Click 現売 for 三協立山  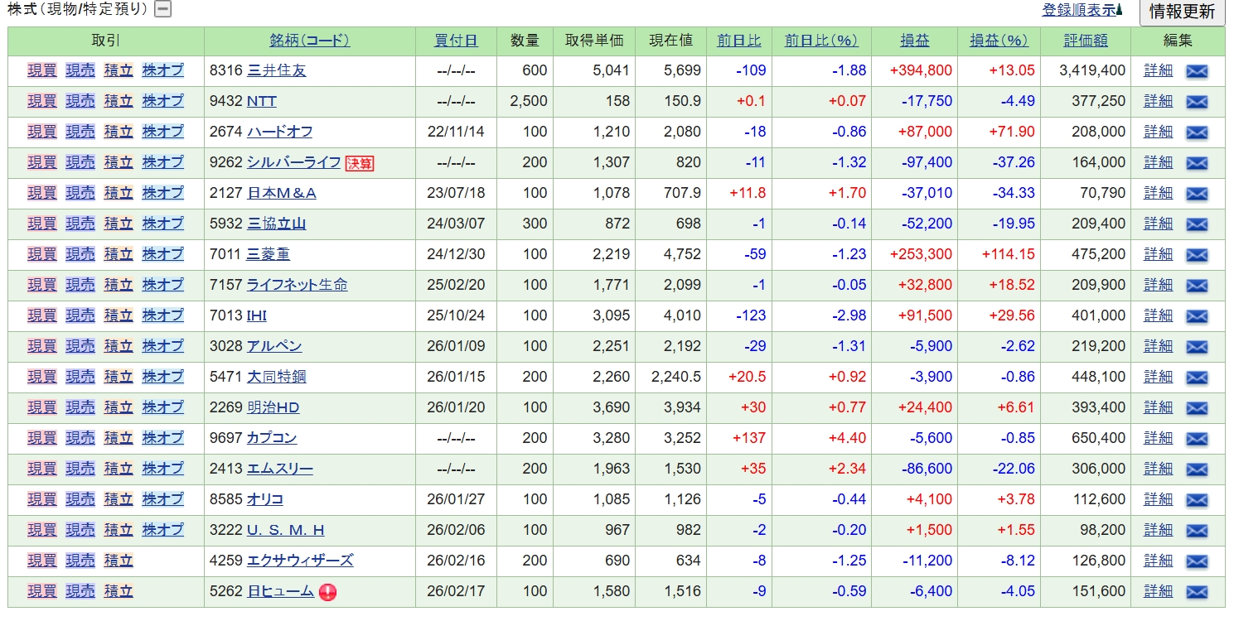[80, 224]
